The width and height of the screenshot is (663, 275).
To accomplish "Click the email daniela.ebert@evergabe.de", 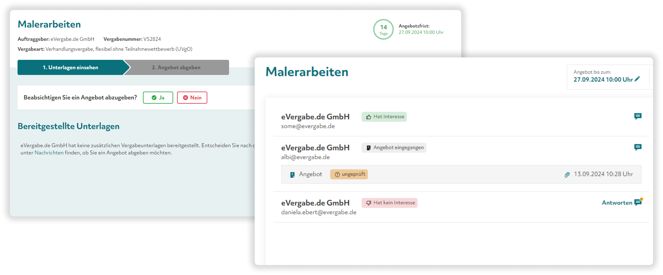I will coord(319,212).
